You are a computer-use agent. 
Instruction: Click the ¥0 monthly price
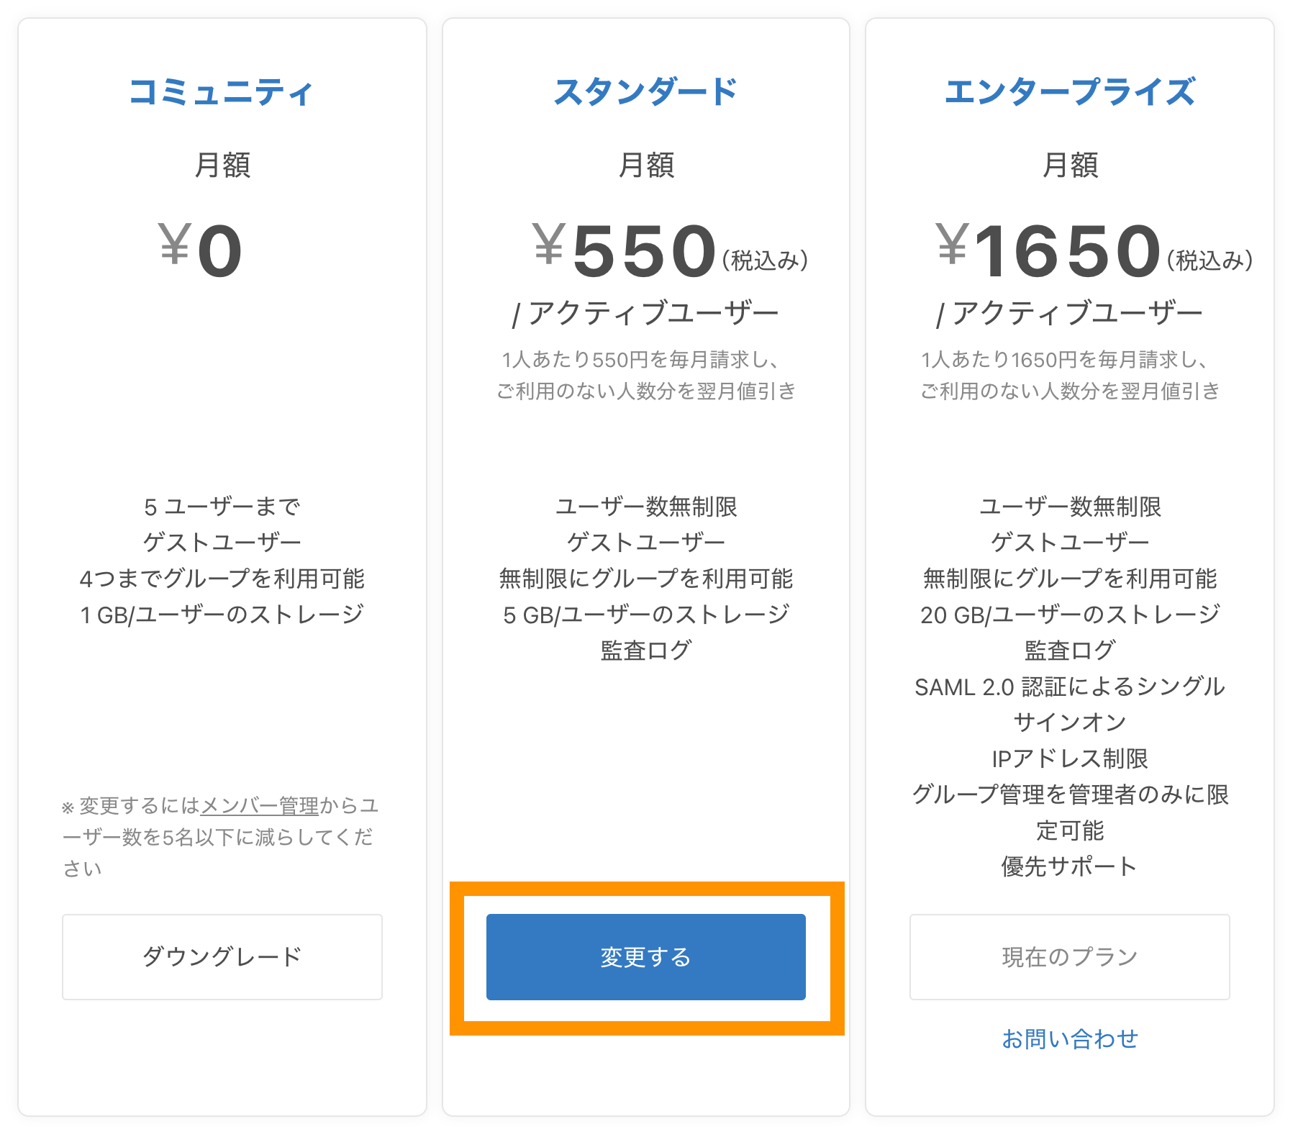coord(201,250)
